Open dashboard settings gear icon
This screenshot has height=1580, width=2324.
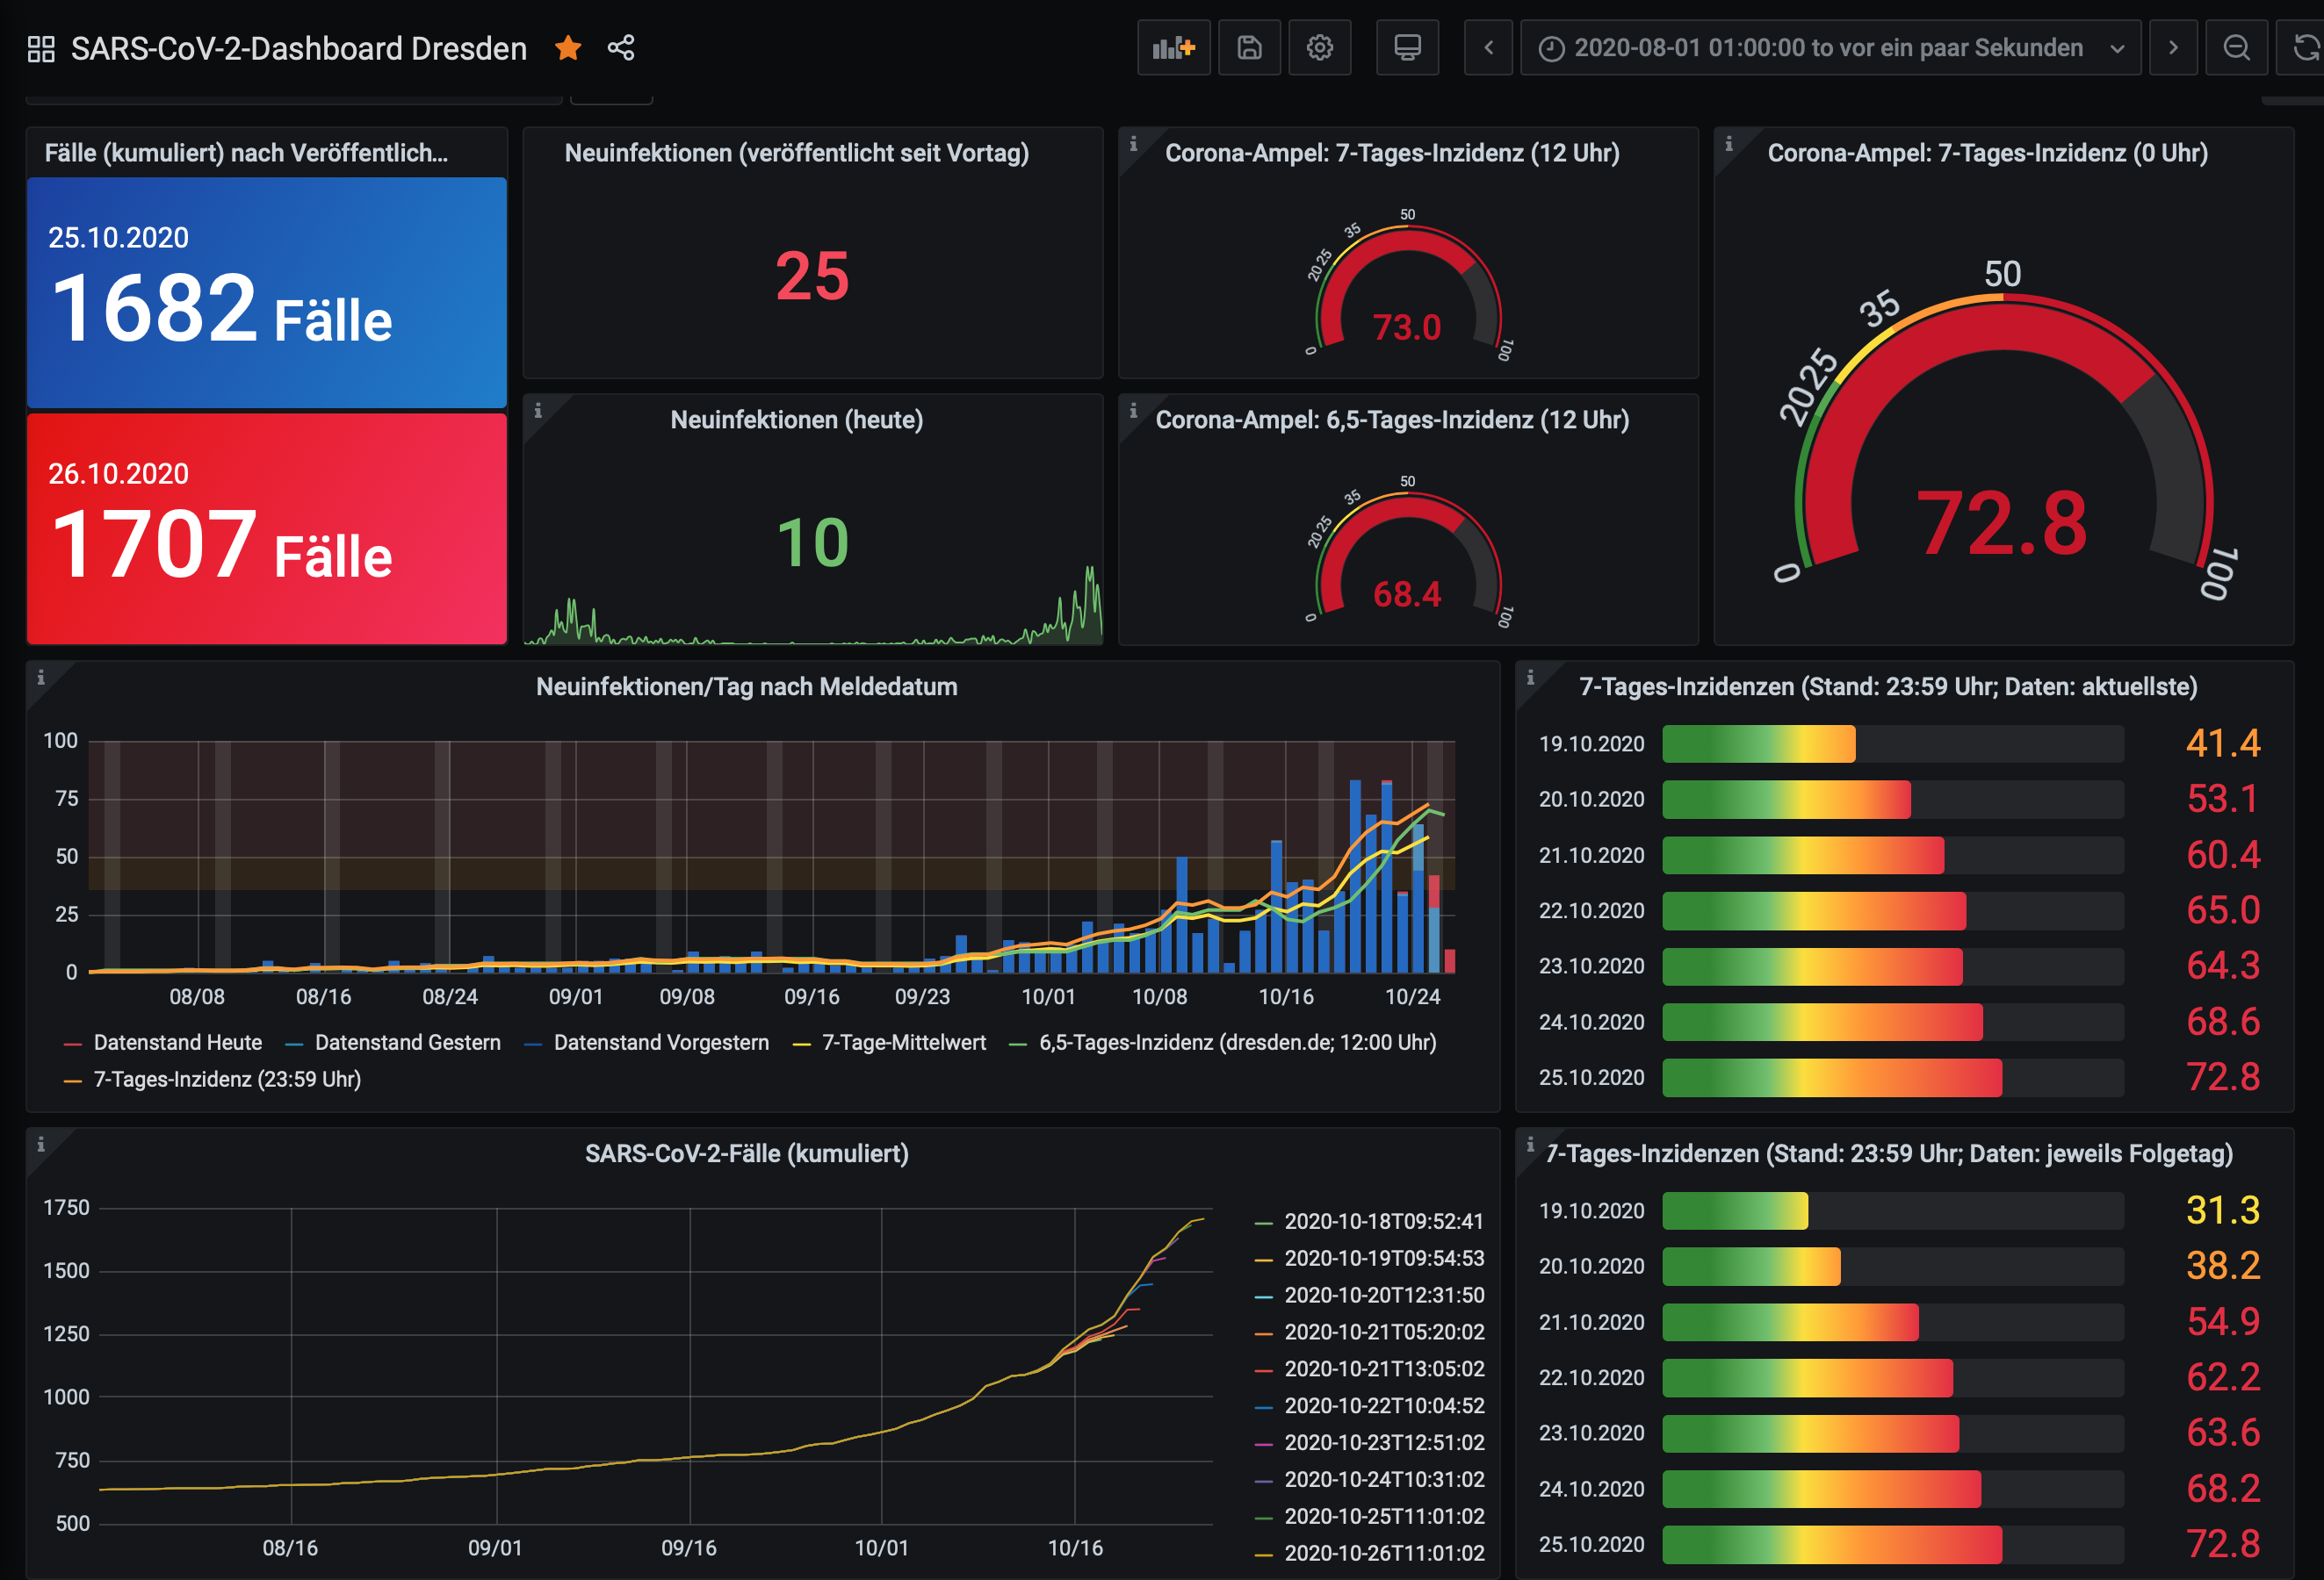tap(1319, 47)
